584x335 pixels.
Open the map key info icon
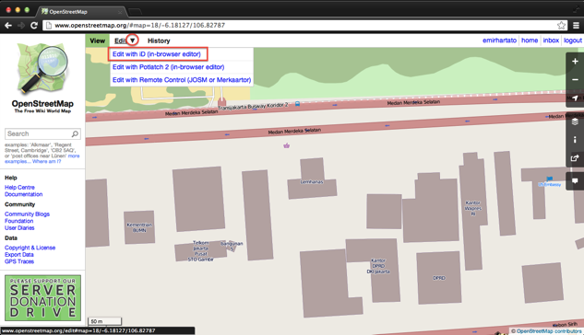tap(575, 140)
